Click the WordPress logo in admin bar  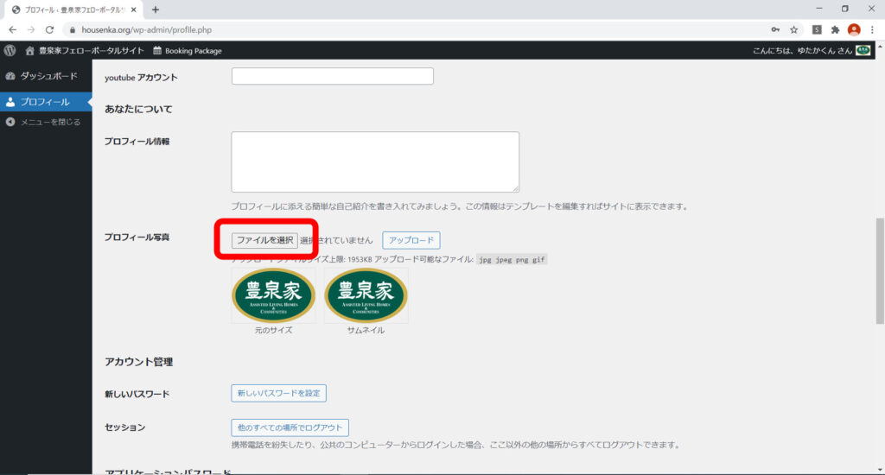(x=10, y=50)
